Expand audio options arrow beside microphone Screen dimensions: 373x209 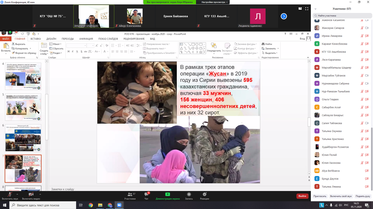(x=17, y=194)
